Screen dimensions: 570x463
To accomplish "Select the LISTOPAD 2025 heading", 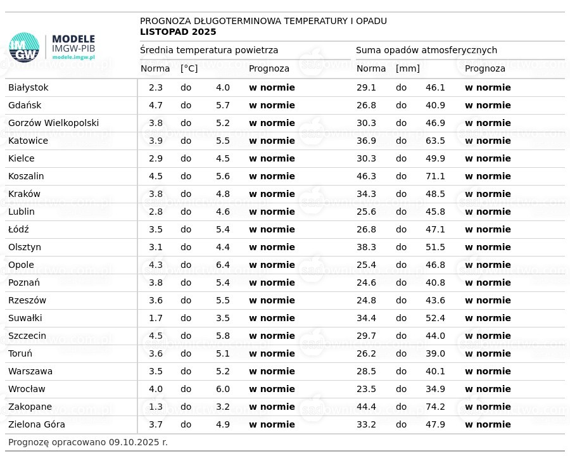I will (x=178, y=32).
